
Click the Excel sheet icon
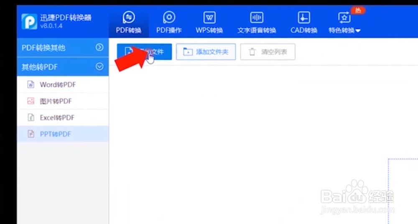pos(31,117)
